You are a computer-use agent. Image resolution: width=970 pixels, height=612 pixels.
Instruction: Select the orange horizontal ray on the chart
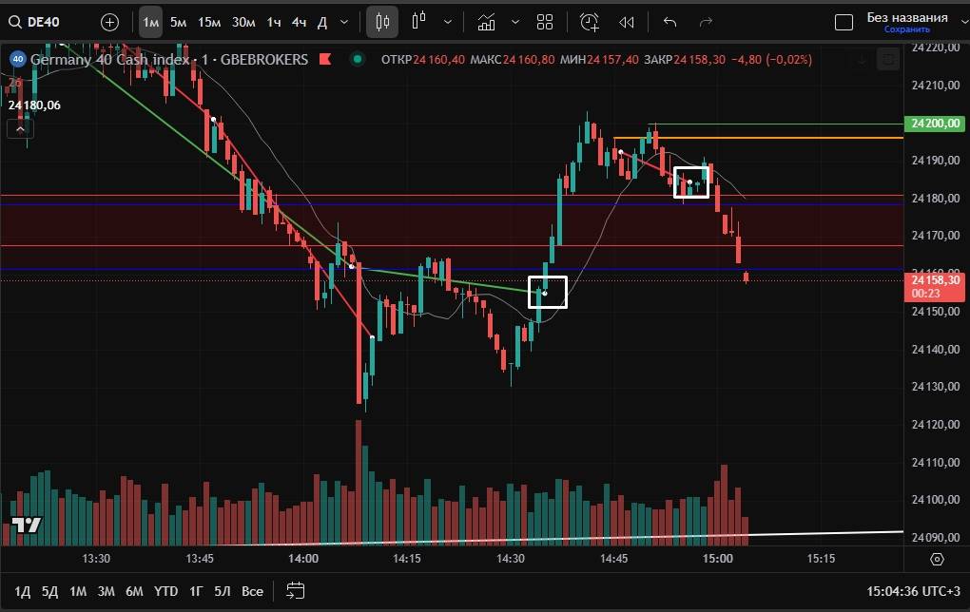pos(759,138)
